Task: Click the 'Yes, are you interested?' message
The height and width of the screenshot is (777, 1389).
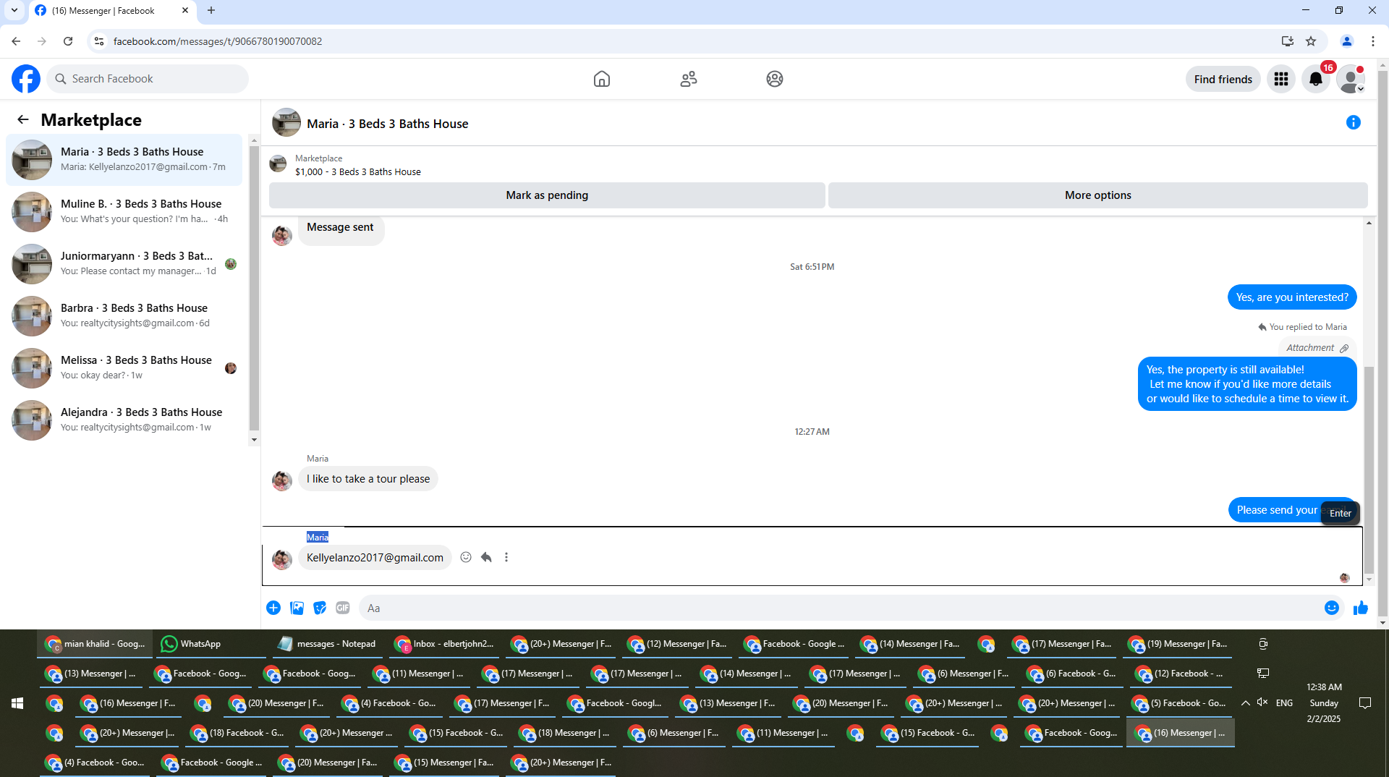Action: coord(1292,297)
